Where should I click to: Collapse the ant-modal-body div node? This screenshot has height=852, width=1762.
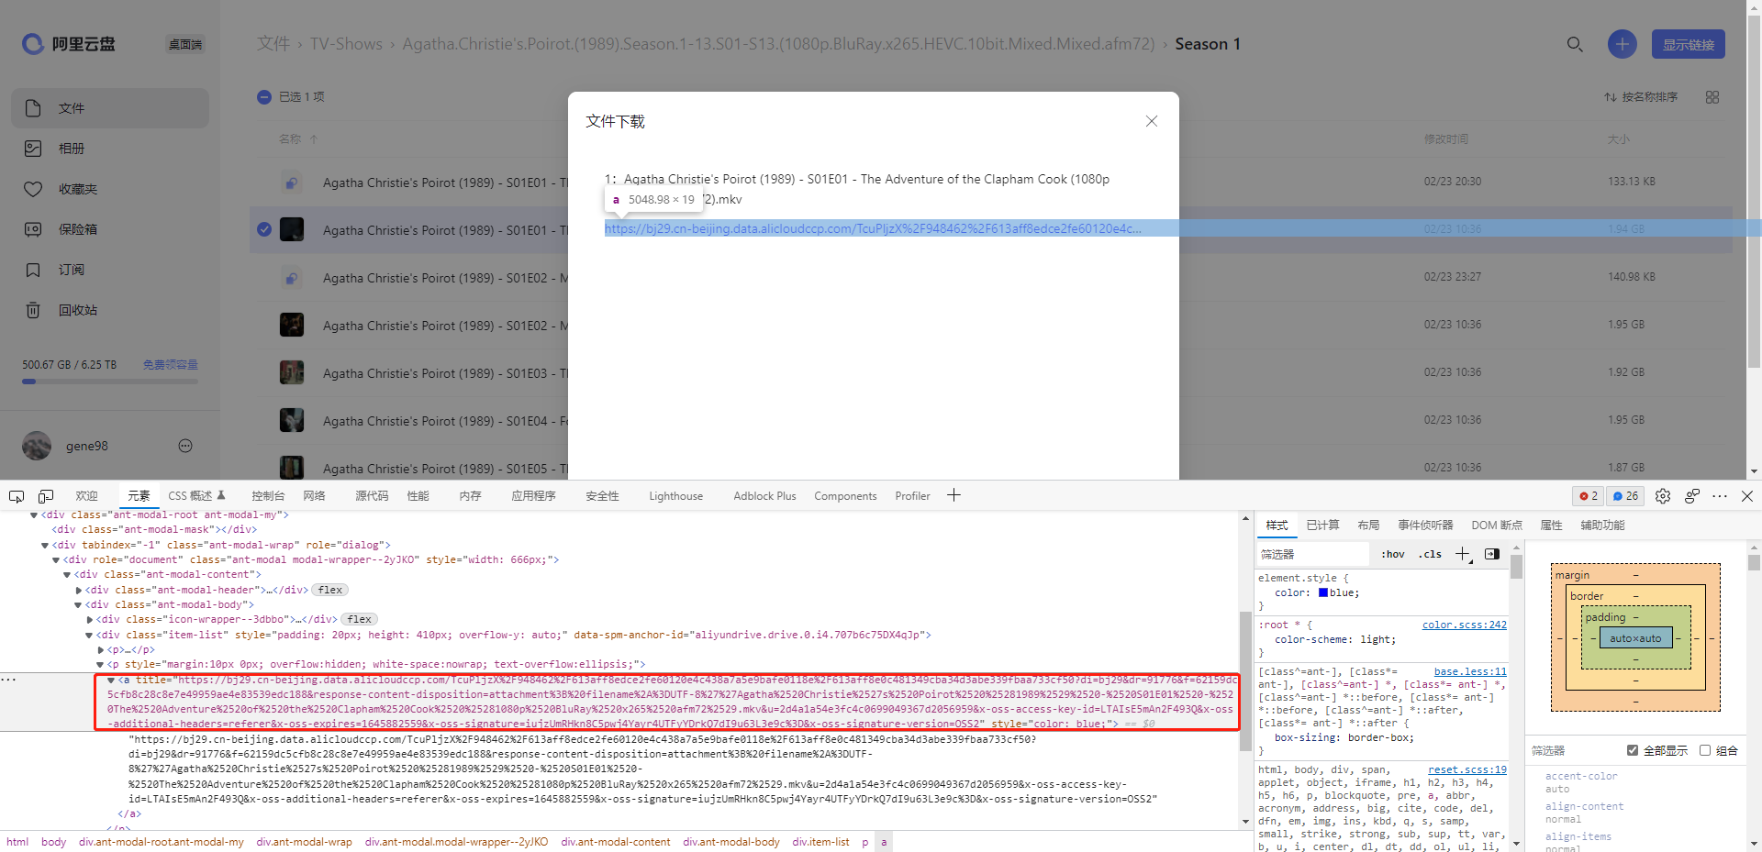(x=78, y=605)
